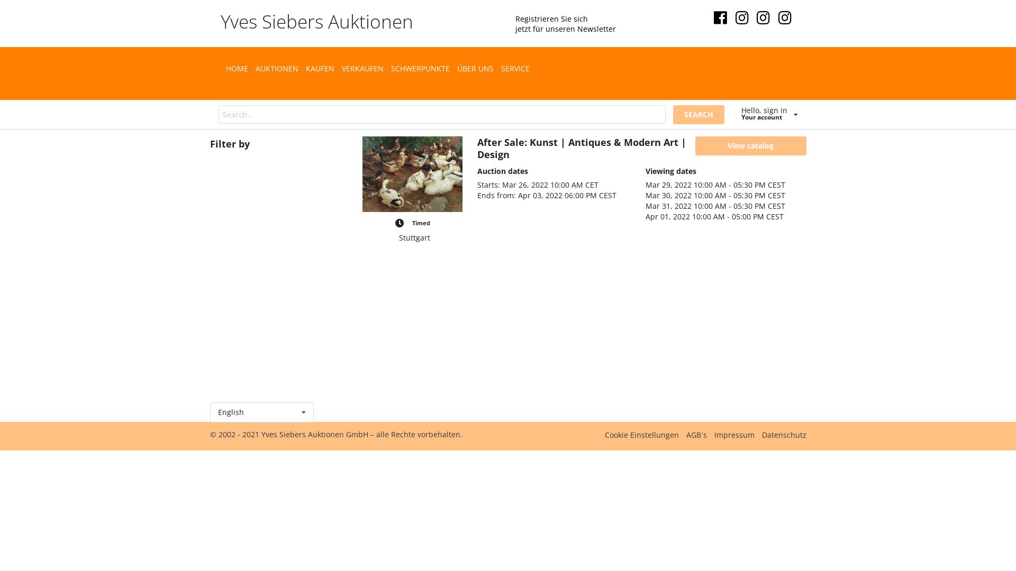The width and height of the screenshot is (1016, 571).
Task: Click the second Instagram icon
Action: click(x=763, y=17)
